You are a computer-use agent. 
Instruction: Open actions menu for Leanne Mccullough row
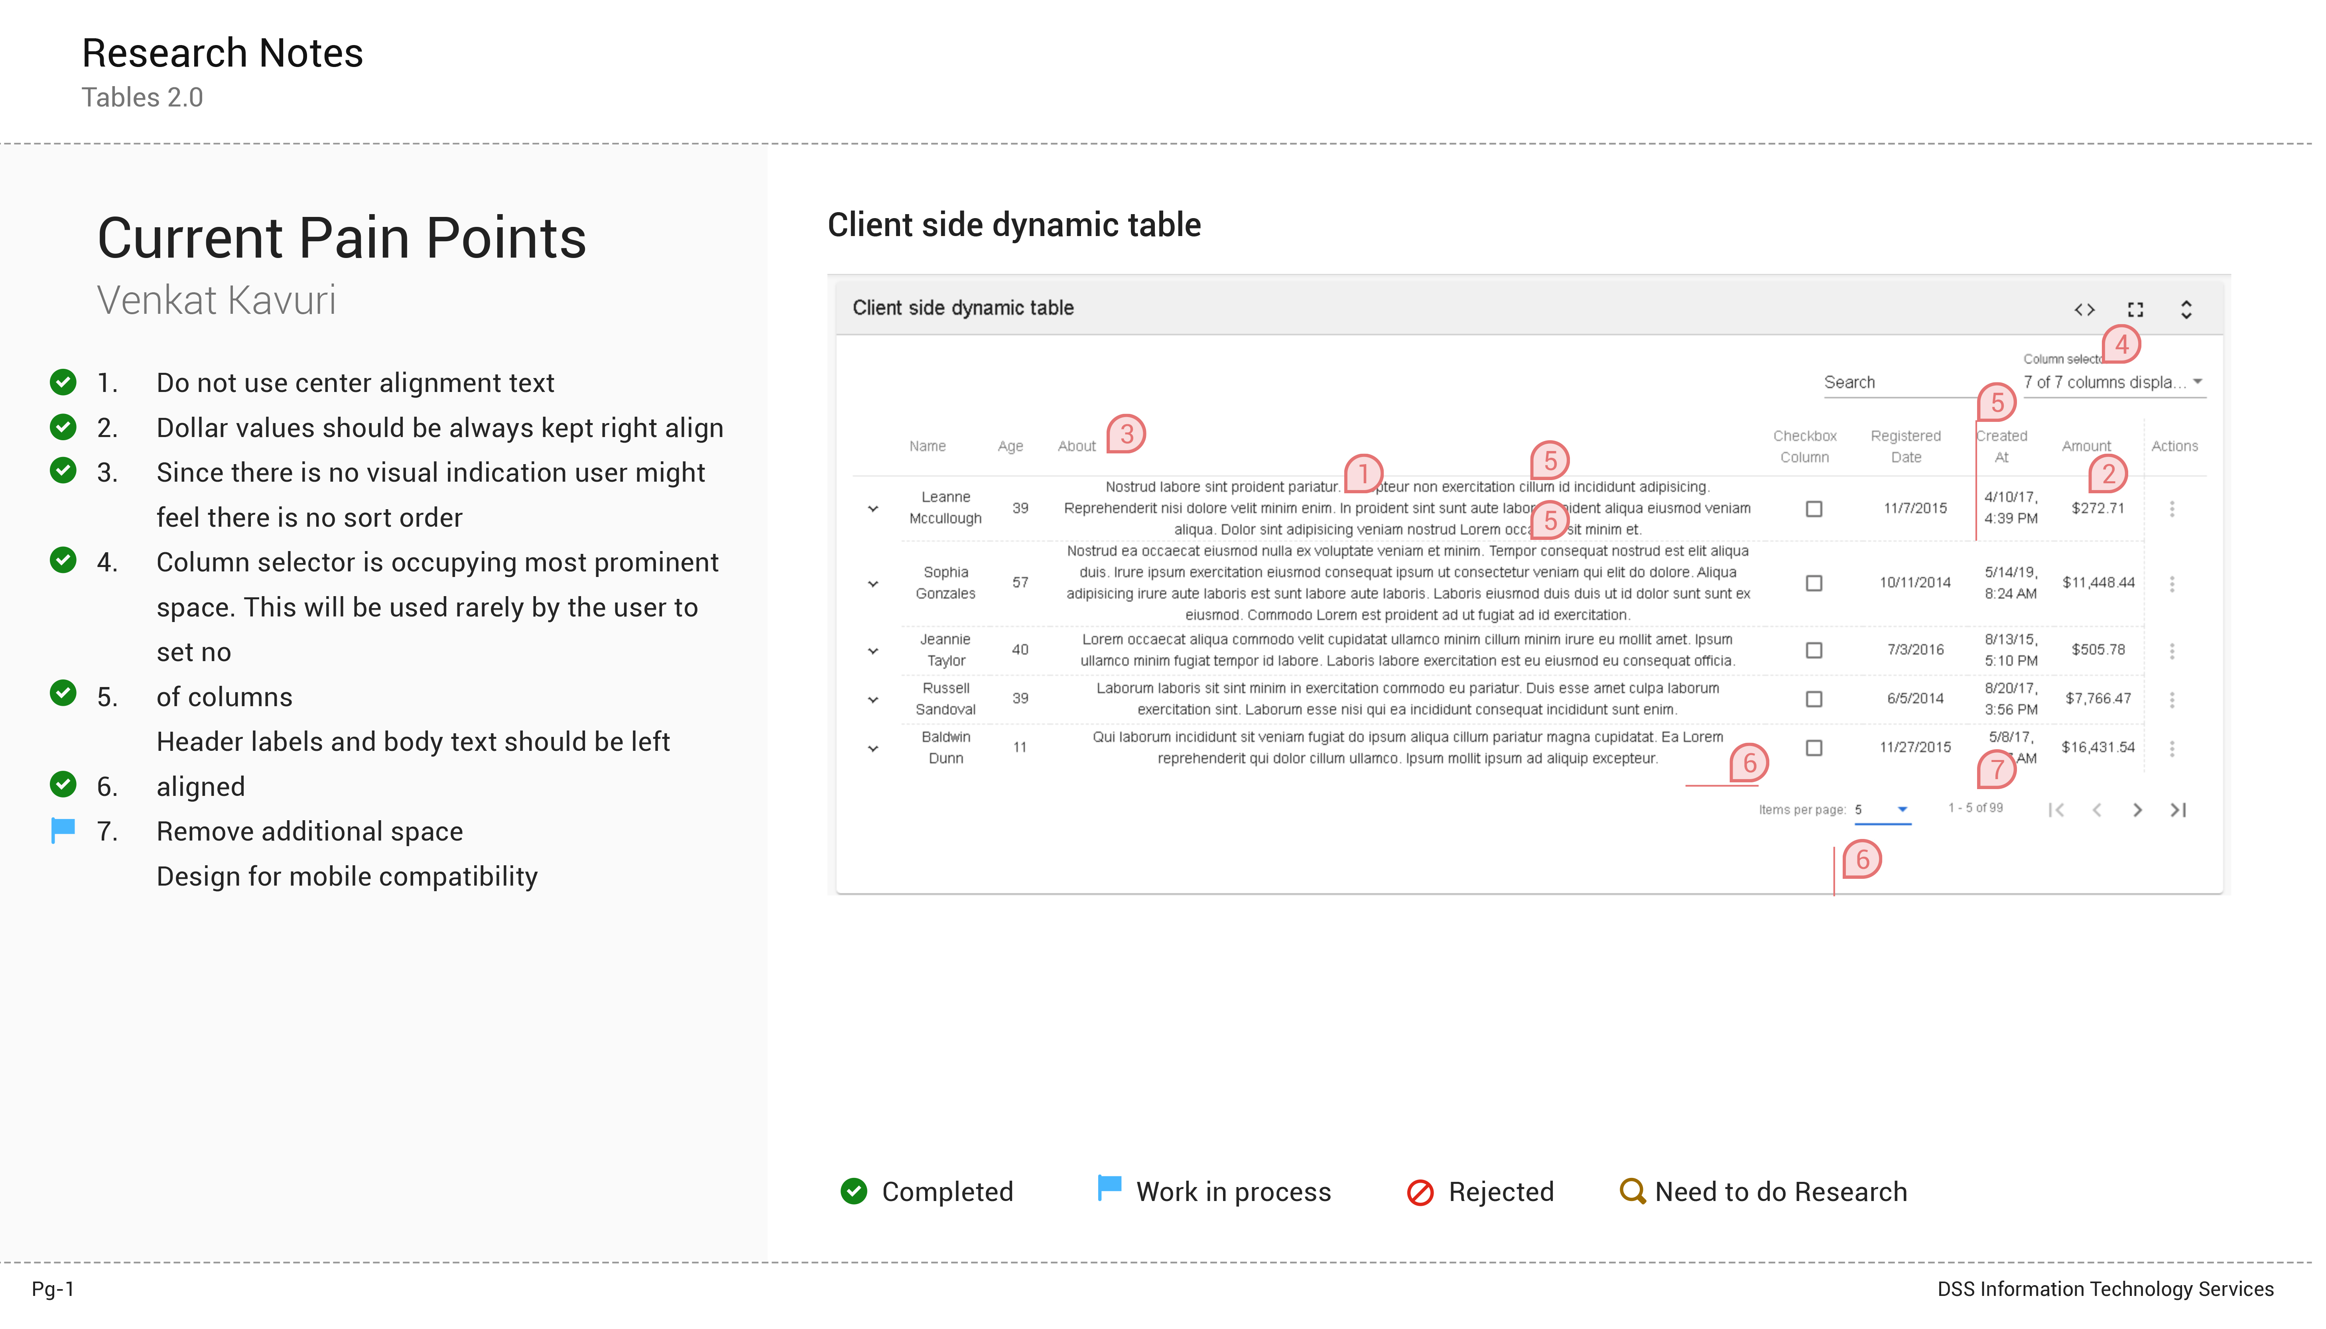click(x=2172, y=509)
